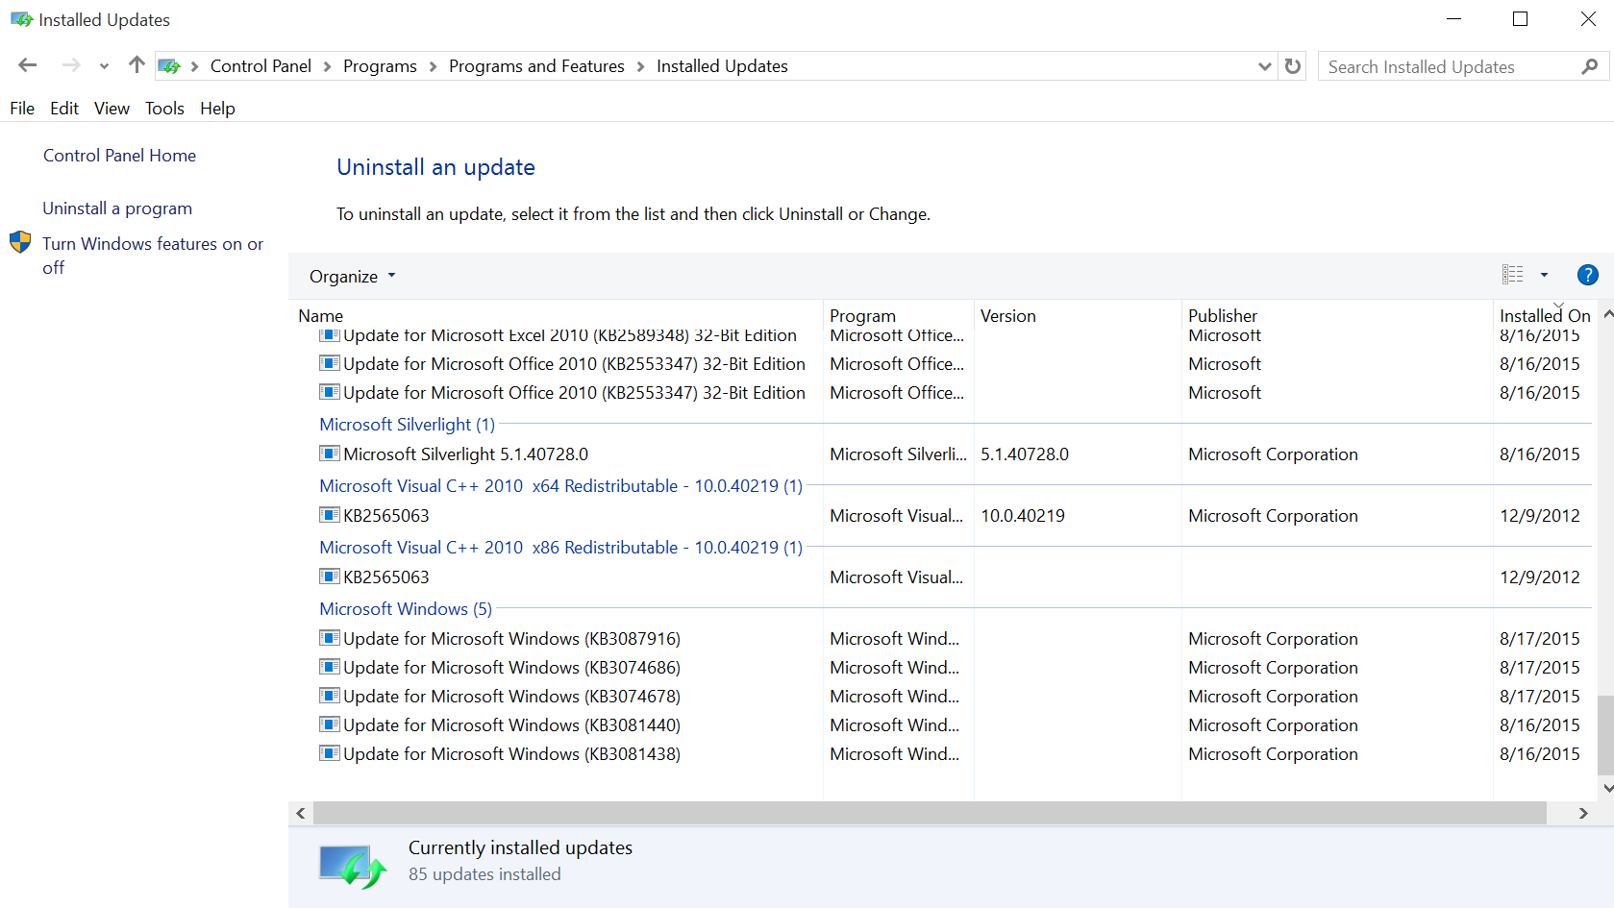Viewport: 1614px width, 908px height.
Task: Click the Back navigation arrow
Action: coord(27,65)
